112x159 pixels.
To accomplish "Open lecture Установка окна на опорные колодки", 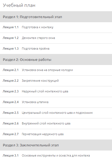I will (56, 70).
